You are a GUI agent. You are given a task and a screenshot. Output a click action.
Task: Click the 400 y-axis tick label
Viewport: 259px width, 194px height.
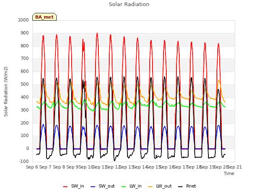pos(25,97)
